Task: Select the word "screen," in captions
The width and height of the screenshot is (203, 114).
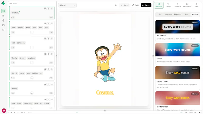Action: pyautogui.click(x=14, y=88)
